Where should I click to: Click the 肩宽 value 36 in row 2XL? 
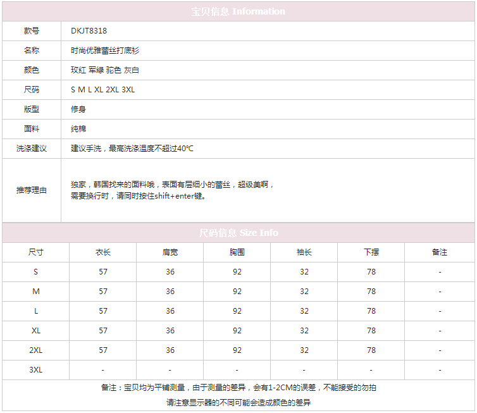pos(170,350)
